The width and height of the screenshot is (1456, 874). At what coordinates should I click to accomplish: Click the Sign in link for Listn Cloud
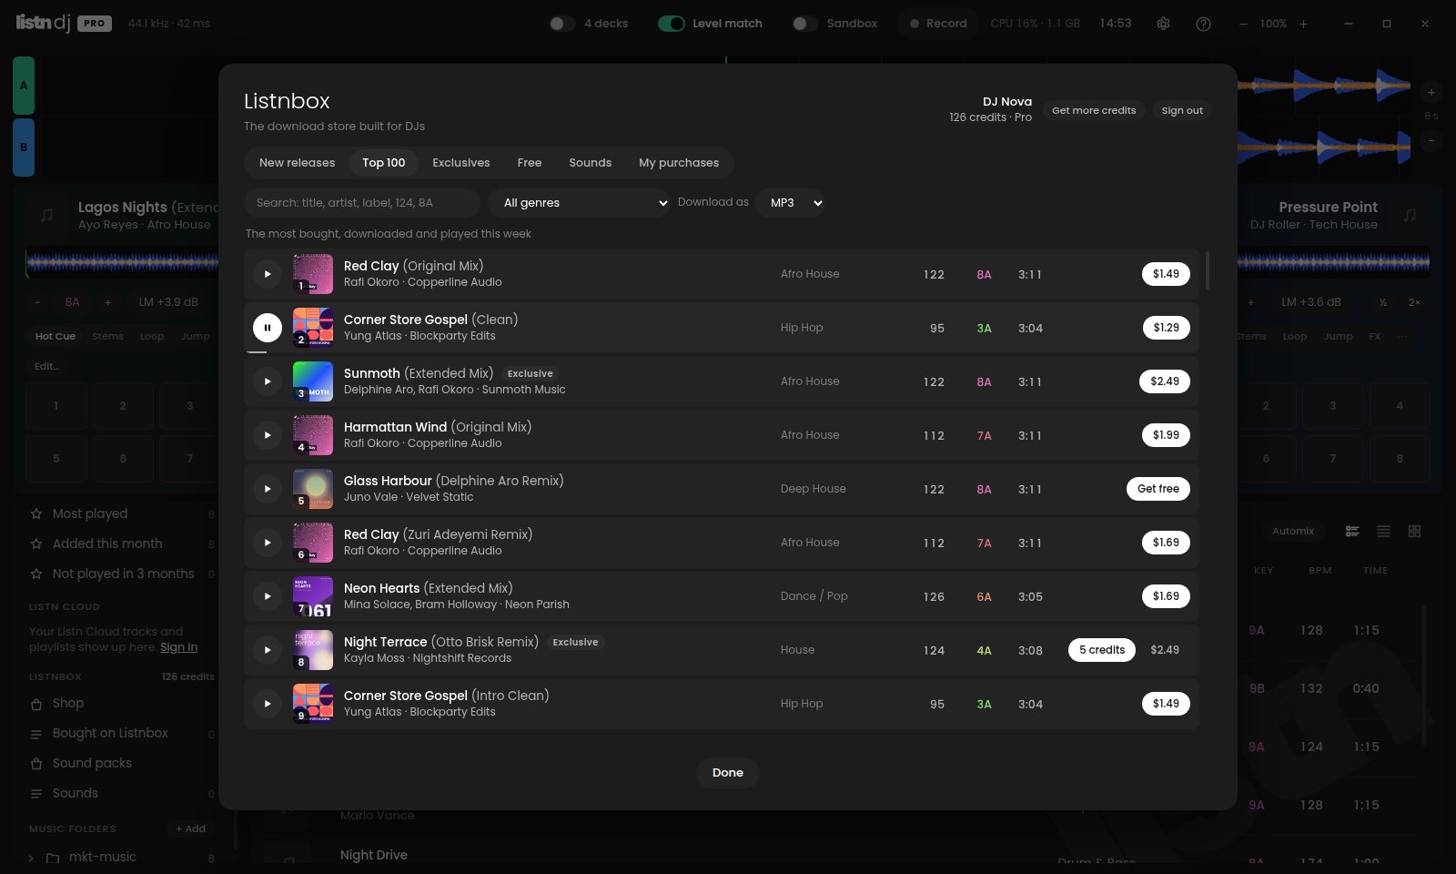point(179,647)
